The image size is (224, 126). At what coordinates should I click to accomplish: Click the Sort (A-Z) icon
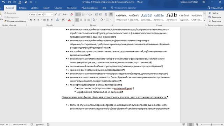(106, 14)
